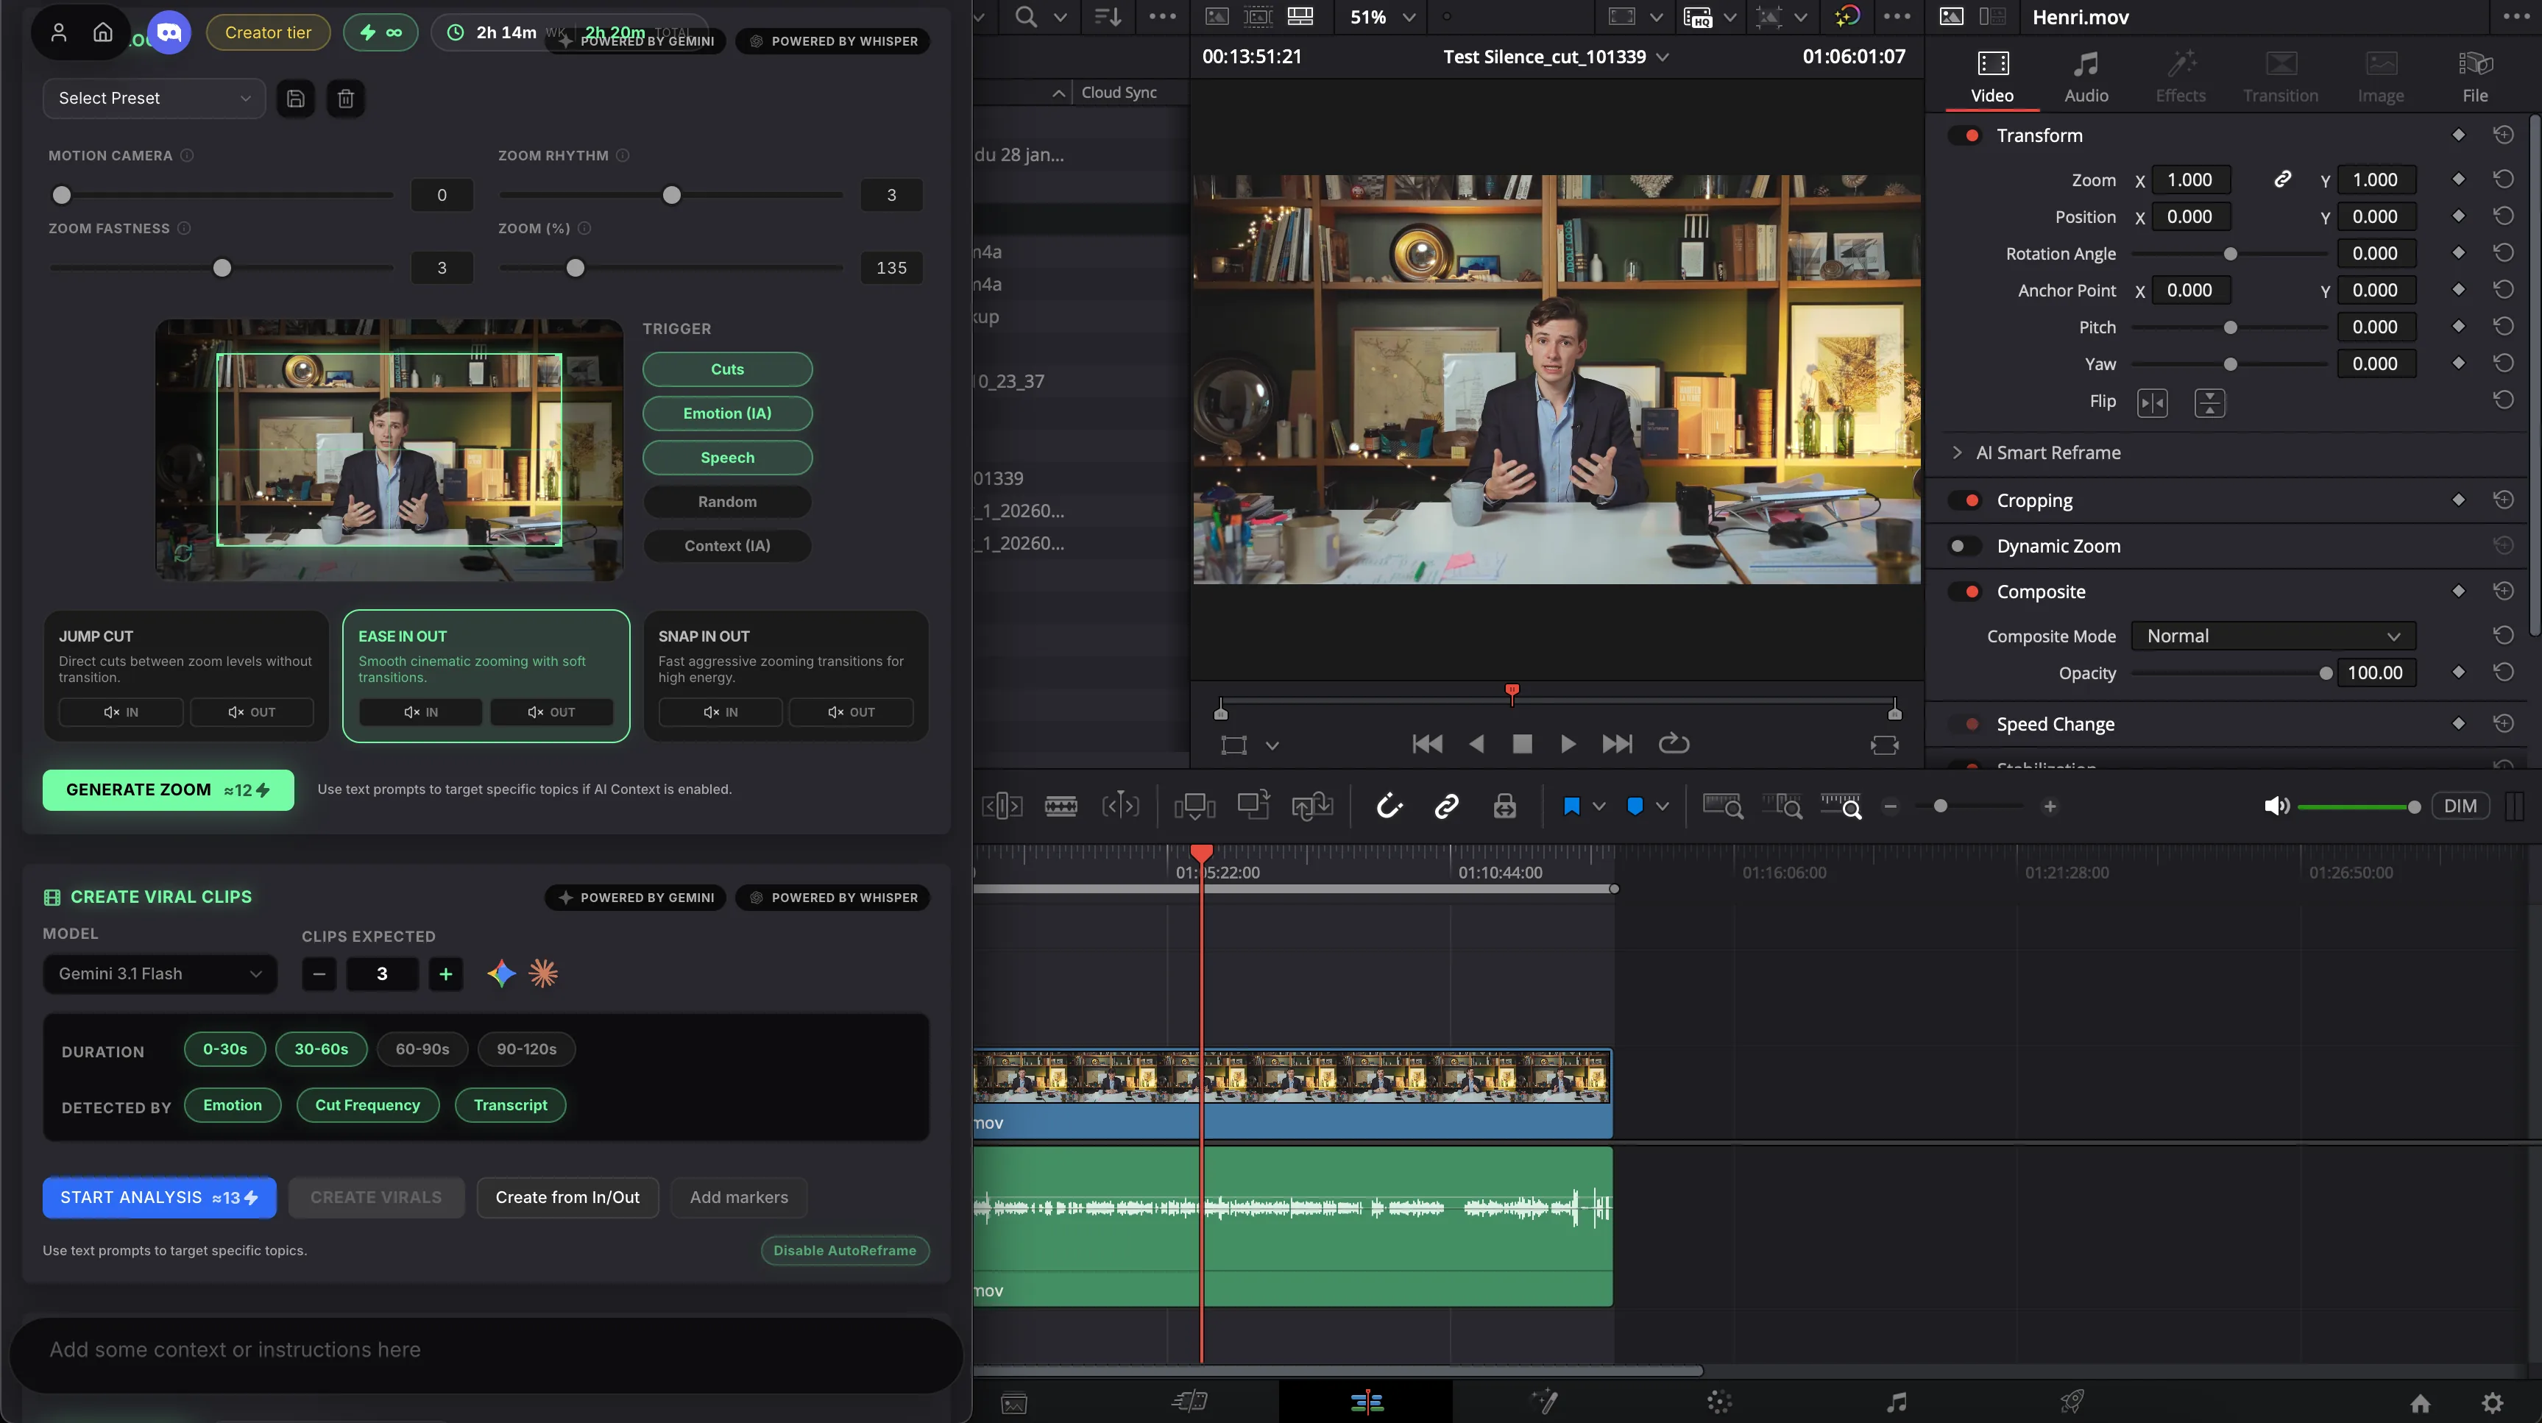This screenshot has width=2542, height=1423.
Task: Click the flip horizontal button
Action: pyautogui.click(x=2152, y=402)
